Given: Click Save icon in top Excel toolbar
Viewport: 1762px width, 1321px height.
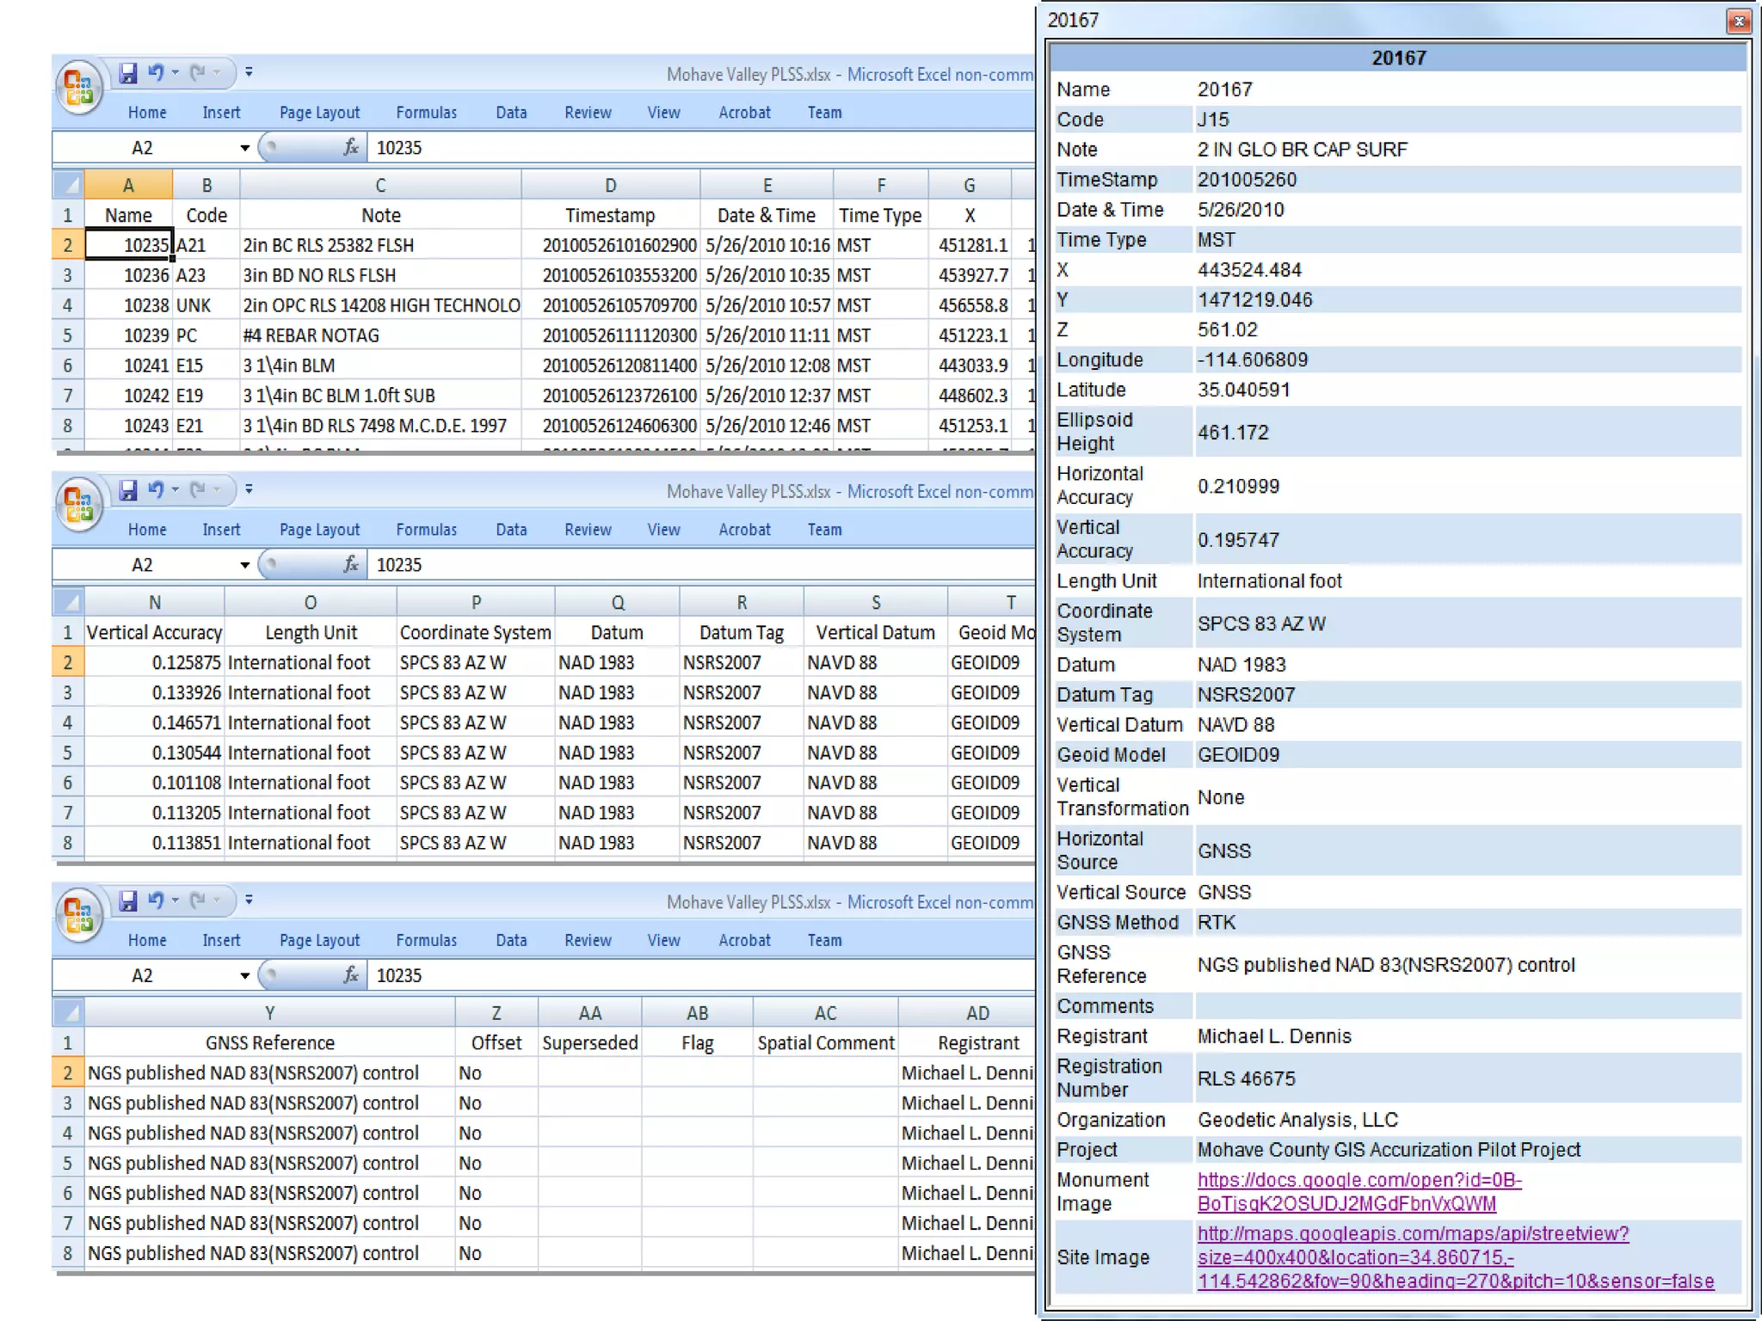Looking at the screenshot, I should tap(128, 73).
